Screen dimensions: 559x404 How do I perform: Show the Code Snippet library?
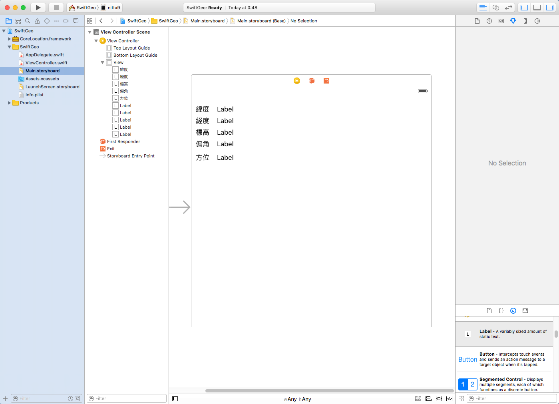[x=501, y=310]
